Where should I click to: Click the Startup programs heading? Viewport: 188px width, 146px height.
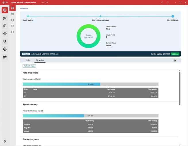(x=30, y=139)
